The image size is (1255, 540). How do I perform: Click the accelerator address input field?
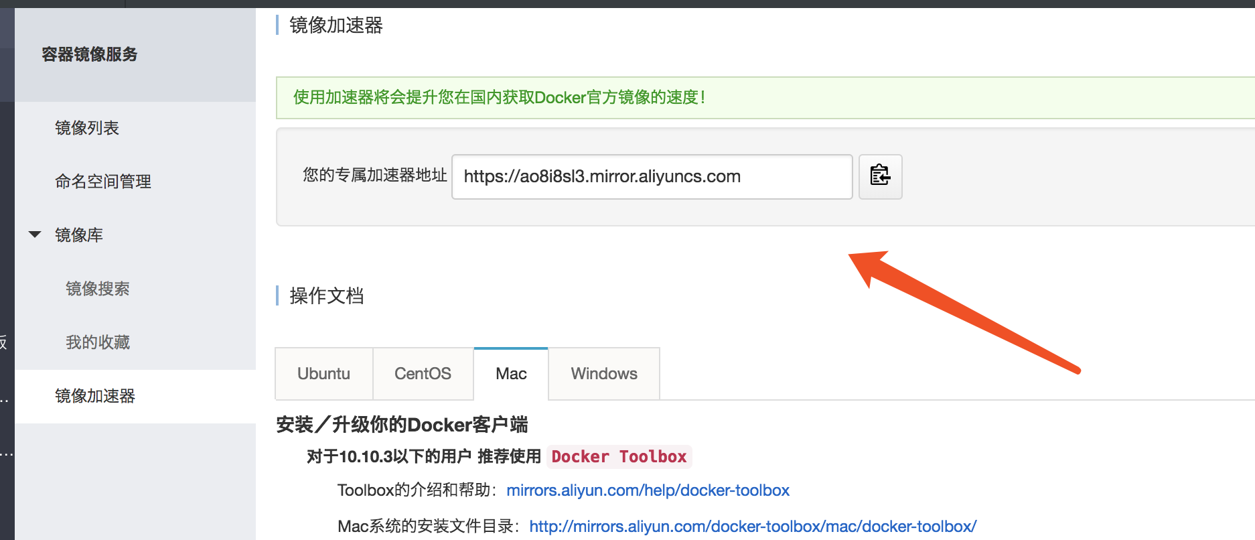click(x=652, y=177)
